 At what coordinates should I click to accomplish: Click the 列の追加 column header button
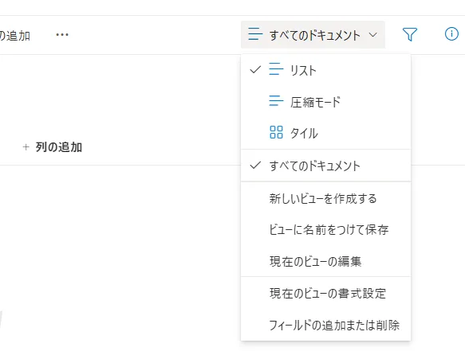tap(53, 147)
